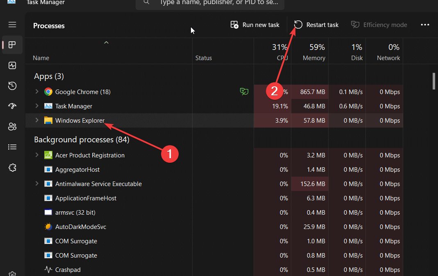Open the Performance page in sidebar
Viewport: 438px width, 276px height.
(12, 65)
